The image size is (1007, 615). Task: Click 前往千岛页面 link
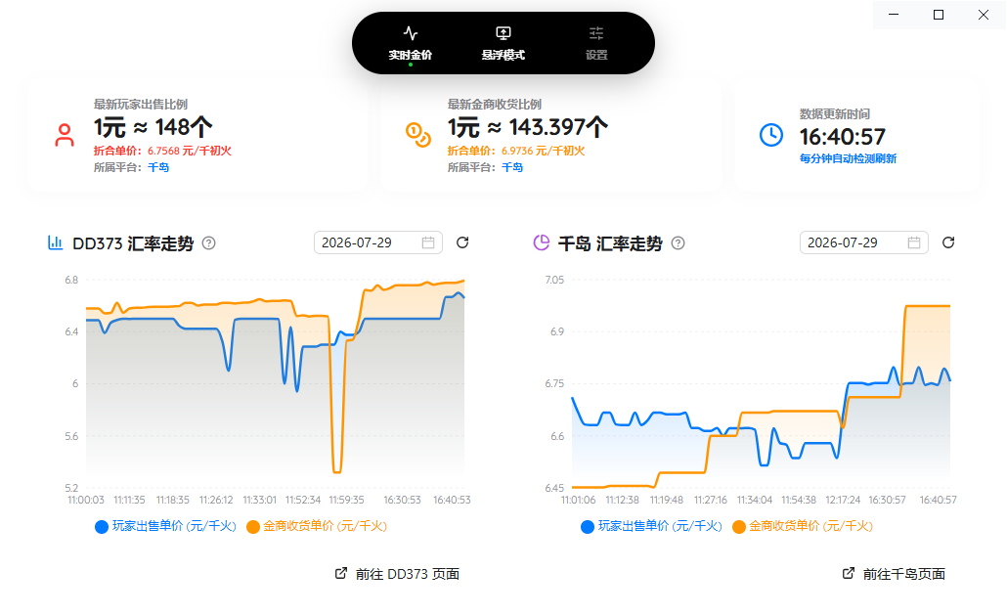[894, 574]
